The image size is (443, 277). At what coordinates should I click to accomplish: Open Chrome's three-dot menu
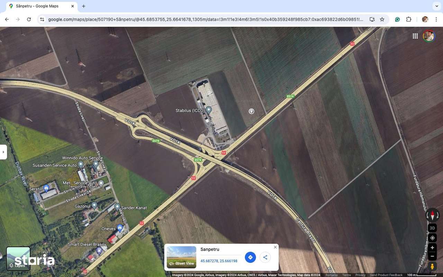click(437, 19)
